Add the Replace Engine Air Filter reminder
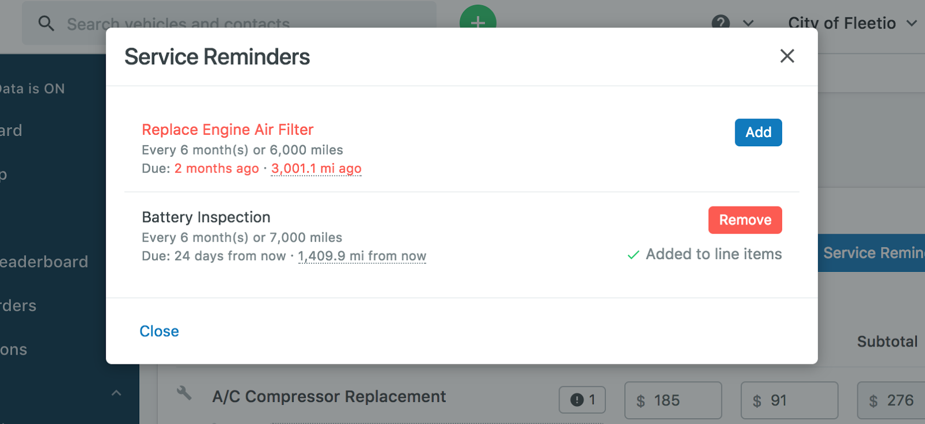 coord(758,132)
